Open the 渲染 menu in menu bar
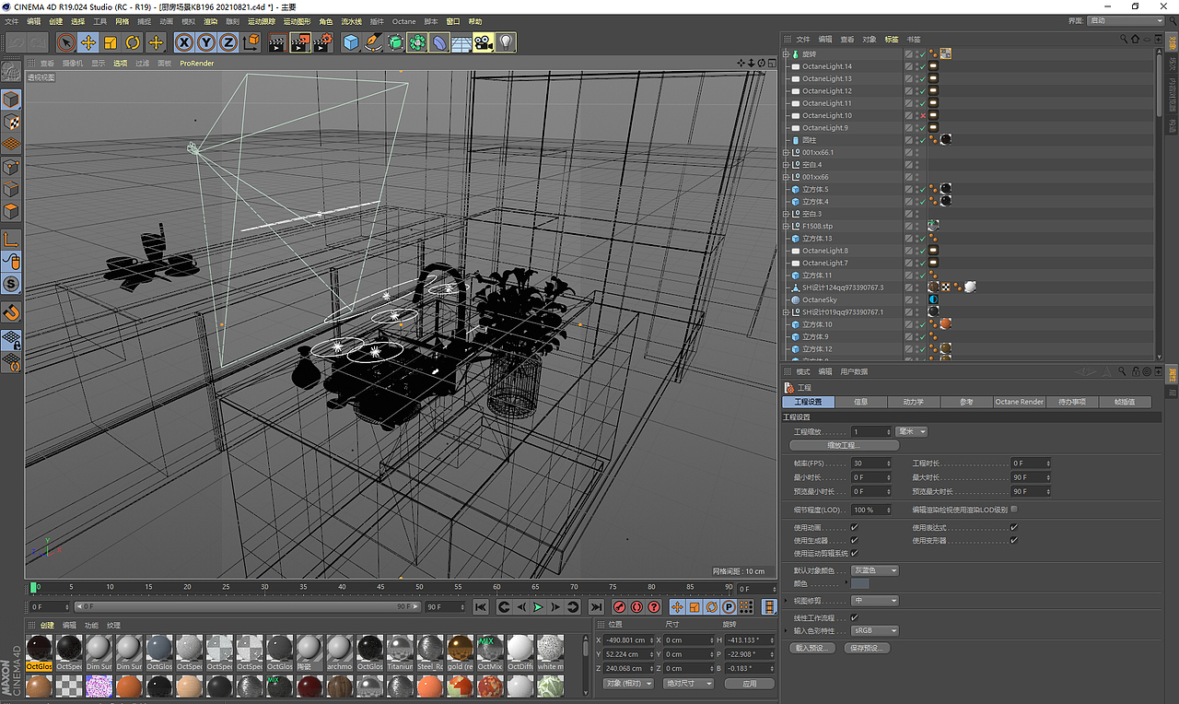Screen dimensions: 1179x704 pyautogui.click(x=211, y=21)
